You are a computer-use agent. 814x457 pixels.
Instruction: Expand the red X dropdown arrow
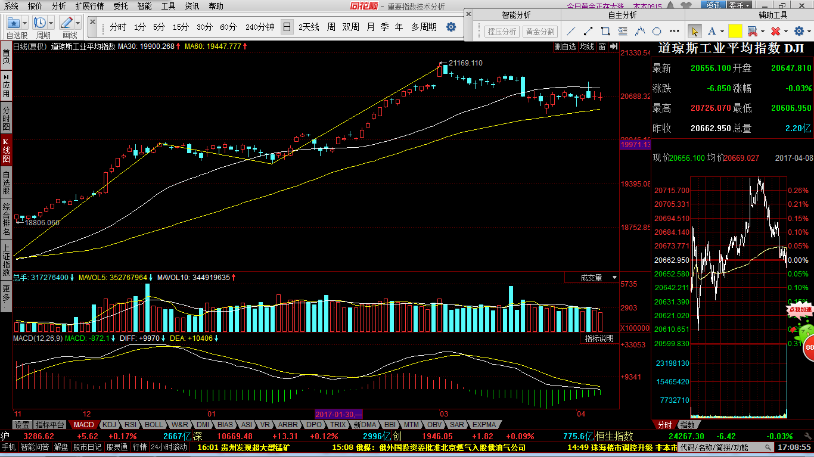click(785, 31)
